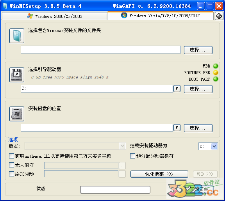Click the F button beside the install disk field
The height and width of the screenshot is (201, 225).
pos(177,128)
